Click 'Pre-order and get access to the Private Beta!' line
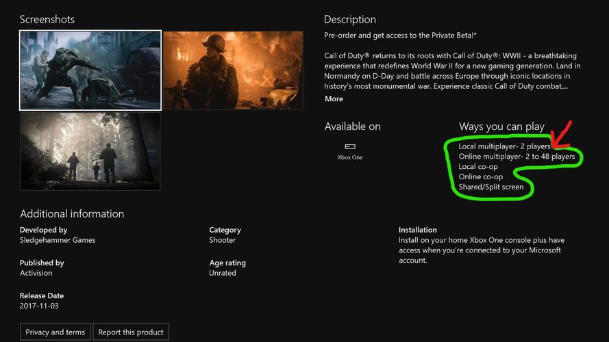This screenshot has width=609, height=342. tap(400, 36)
